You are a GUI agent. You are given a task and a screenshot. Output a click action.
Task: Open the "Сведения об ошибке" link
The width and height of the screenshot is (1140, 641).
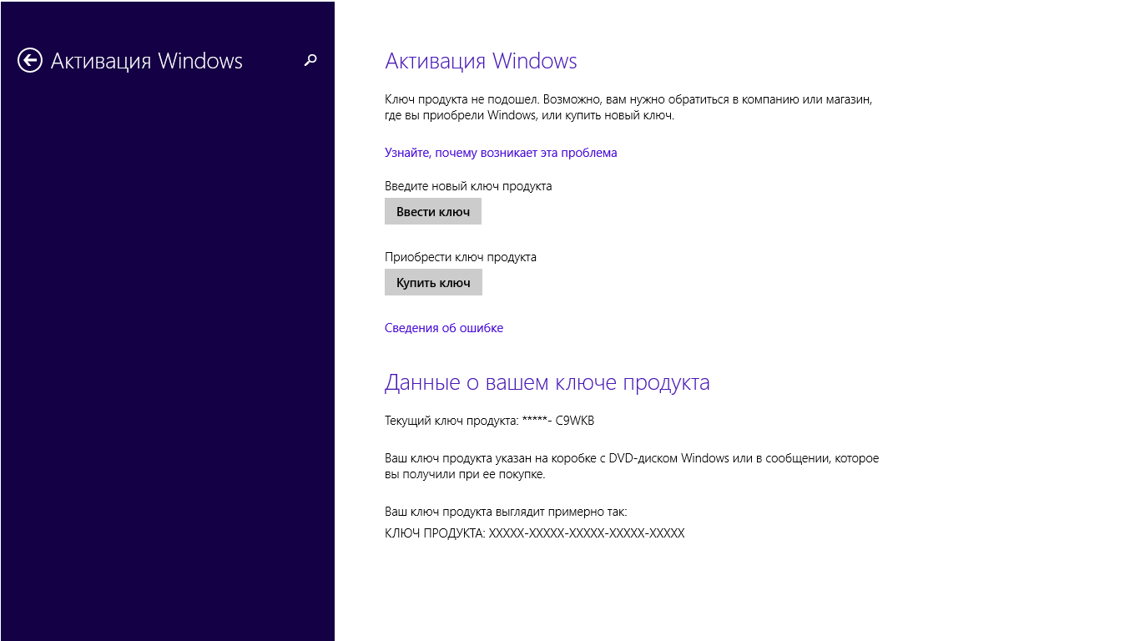444,328
